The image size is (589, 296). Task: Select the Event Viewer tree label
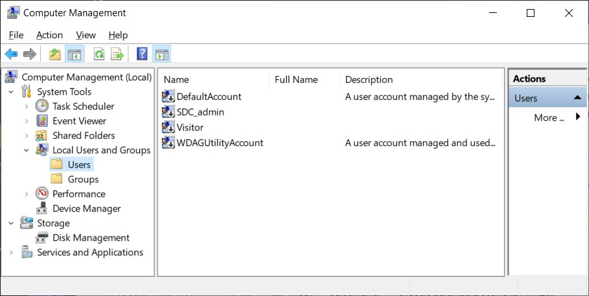(79, 121)
